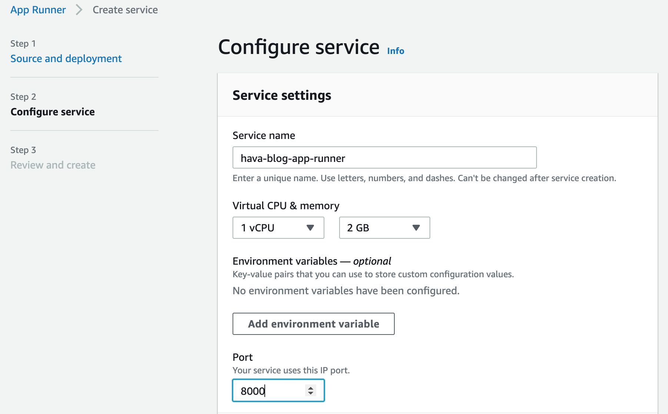Increase the port with the up arrow

click(311, 388)
